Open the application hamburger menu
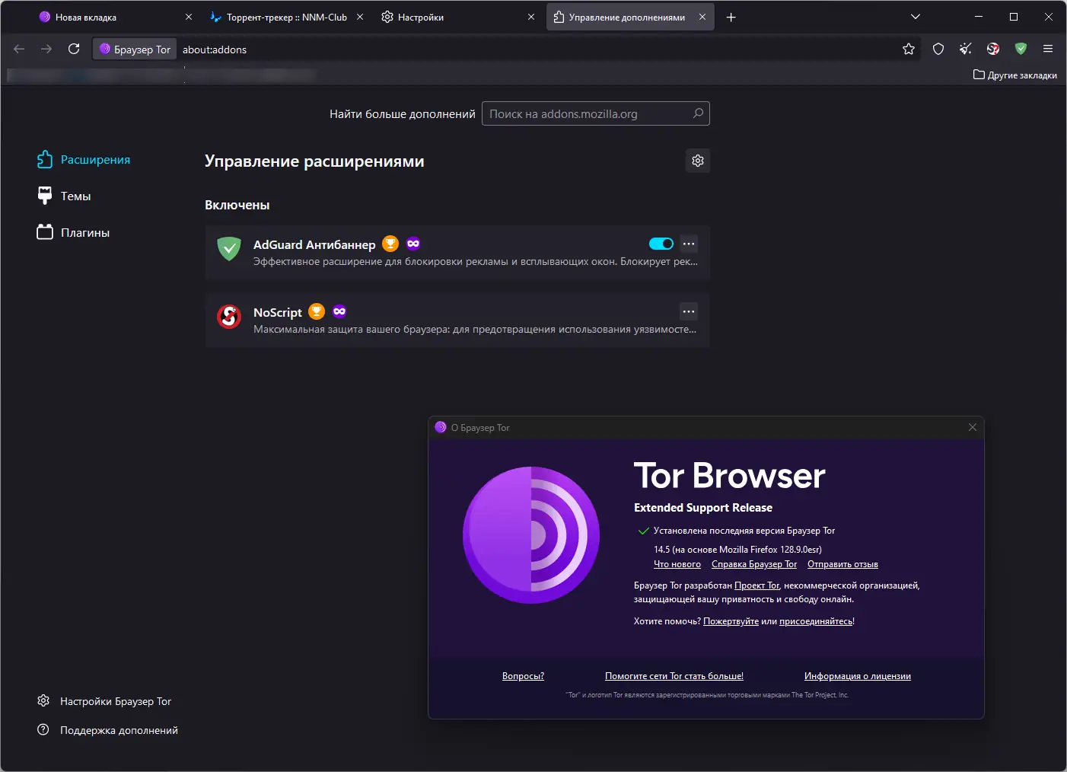This screenshot has width=1067, height=772. coord(1048,49)
